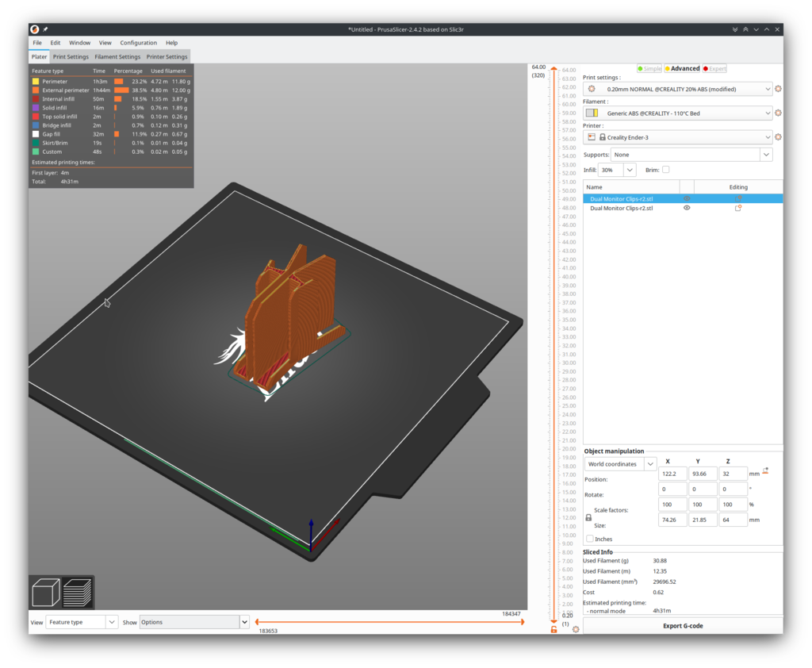
Task: Open the File menu
Action: (x=37, y=43)
